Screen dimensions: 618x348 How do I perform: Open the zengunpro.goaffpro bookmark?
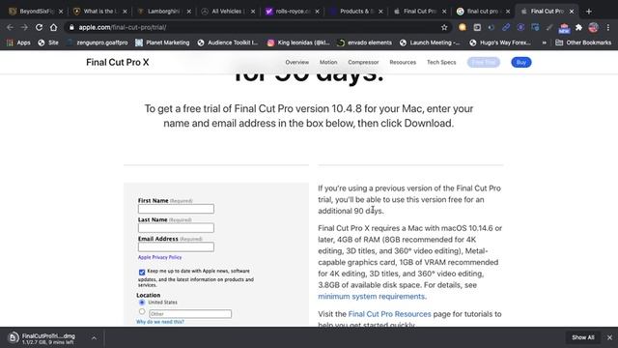point(97,43)
